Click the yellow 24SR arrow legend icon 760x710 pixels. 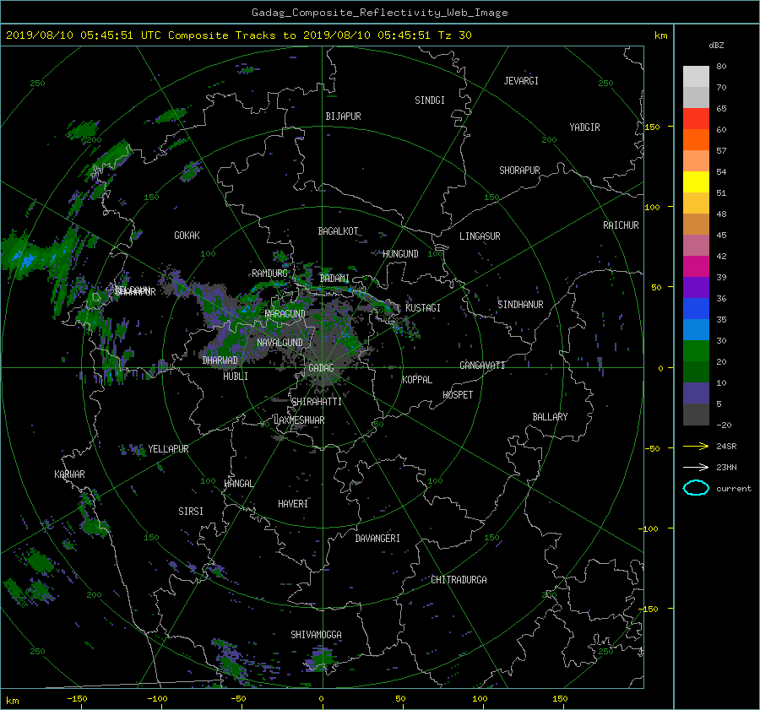point(696,446)
